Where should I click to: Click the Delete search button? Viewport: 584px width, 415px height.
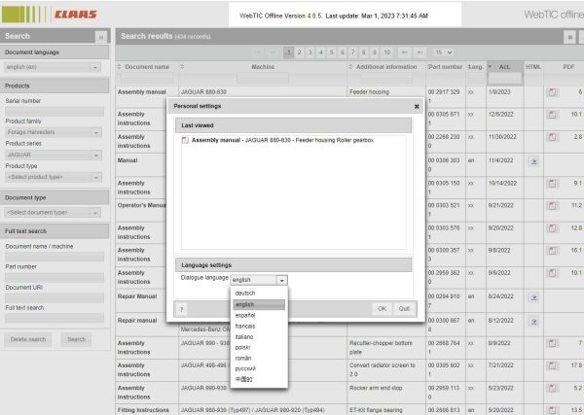[28, 339]
